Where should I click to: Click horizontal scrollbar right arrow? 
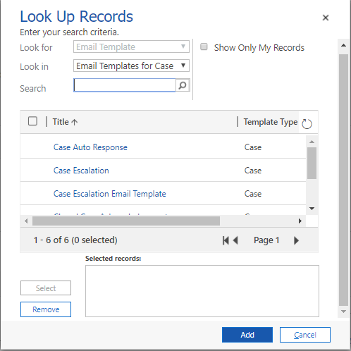(x=300, y=221)
